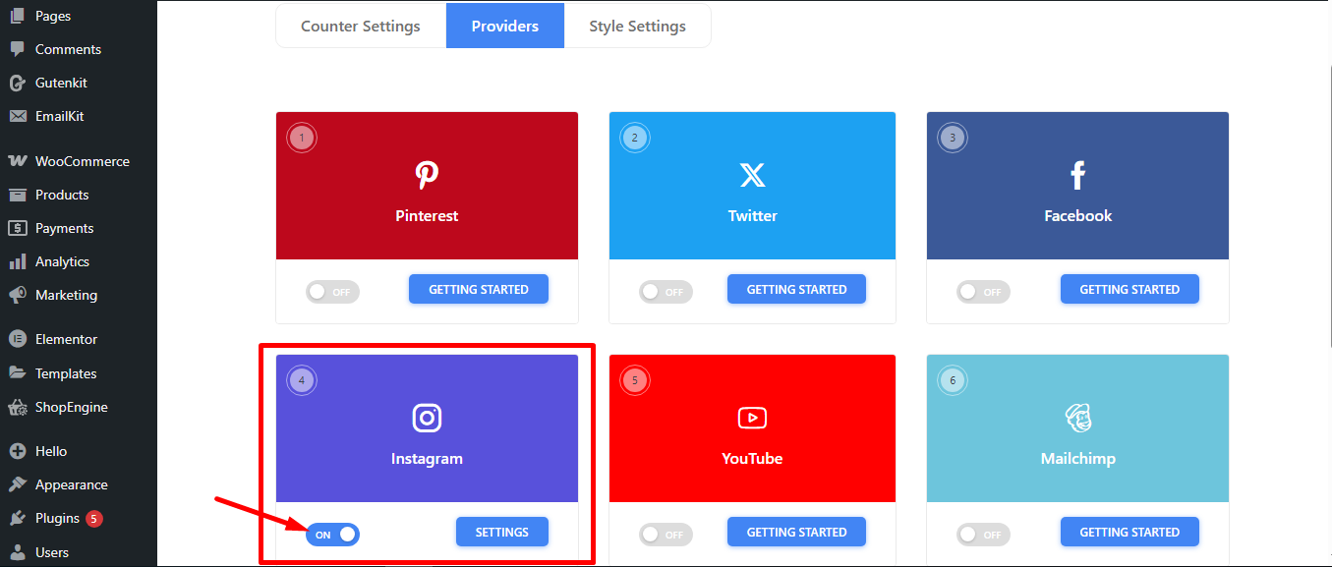Go to Appearance in admin menu
The width and height of the screenshot is (1332, 567).
(79, 484)
